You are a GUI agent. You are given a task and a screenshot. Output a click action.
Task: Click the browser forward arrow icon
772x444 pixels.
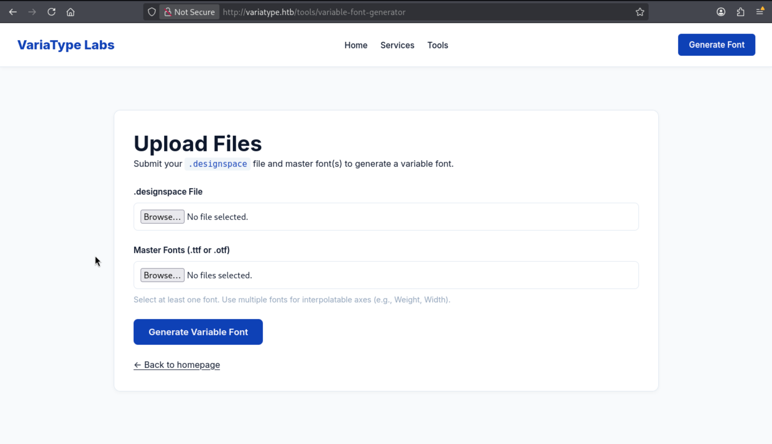(32, 12)
